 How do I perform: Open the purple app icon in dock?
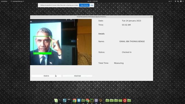96,101
